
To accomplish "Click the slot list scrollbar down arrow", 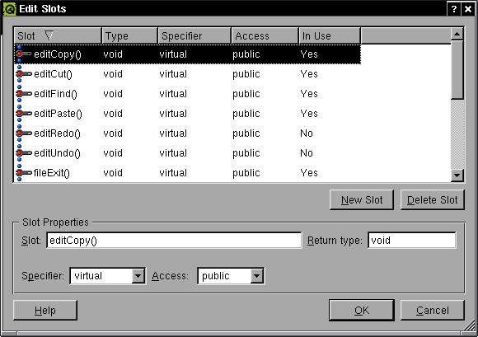I will (457, 175).
